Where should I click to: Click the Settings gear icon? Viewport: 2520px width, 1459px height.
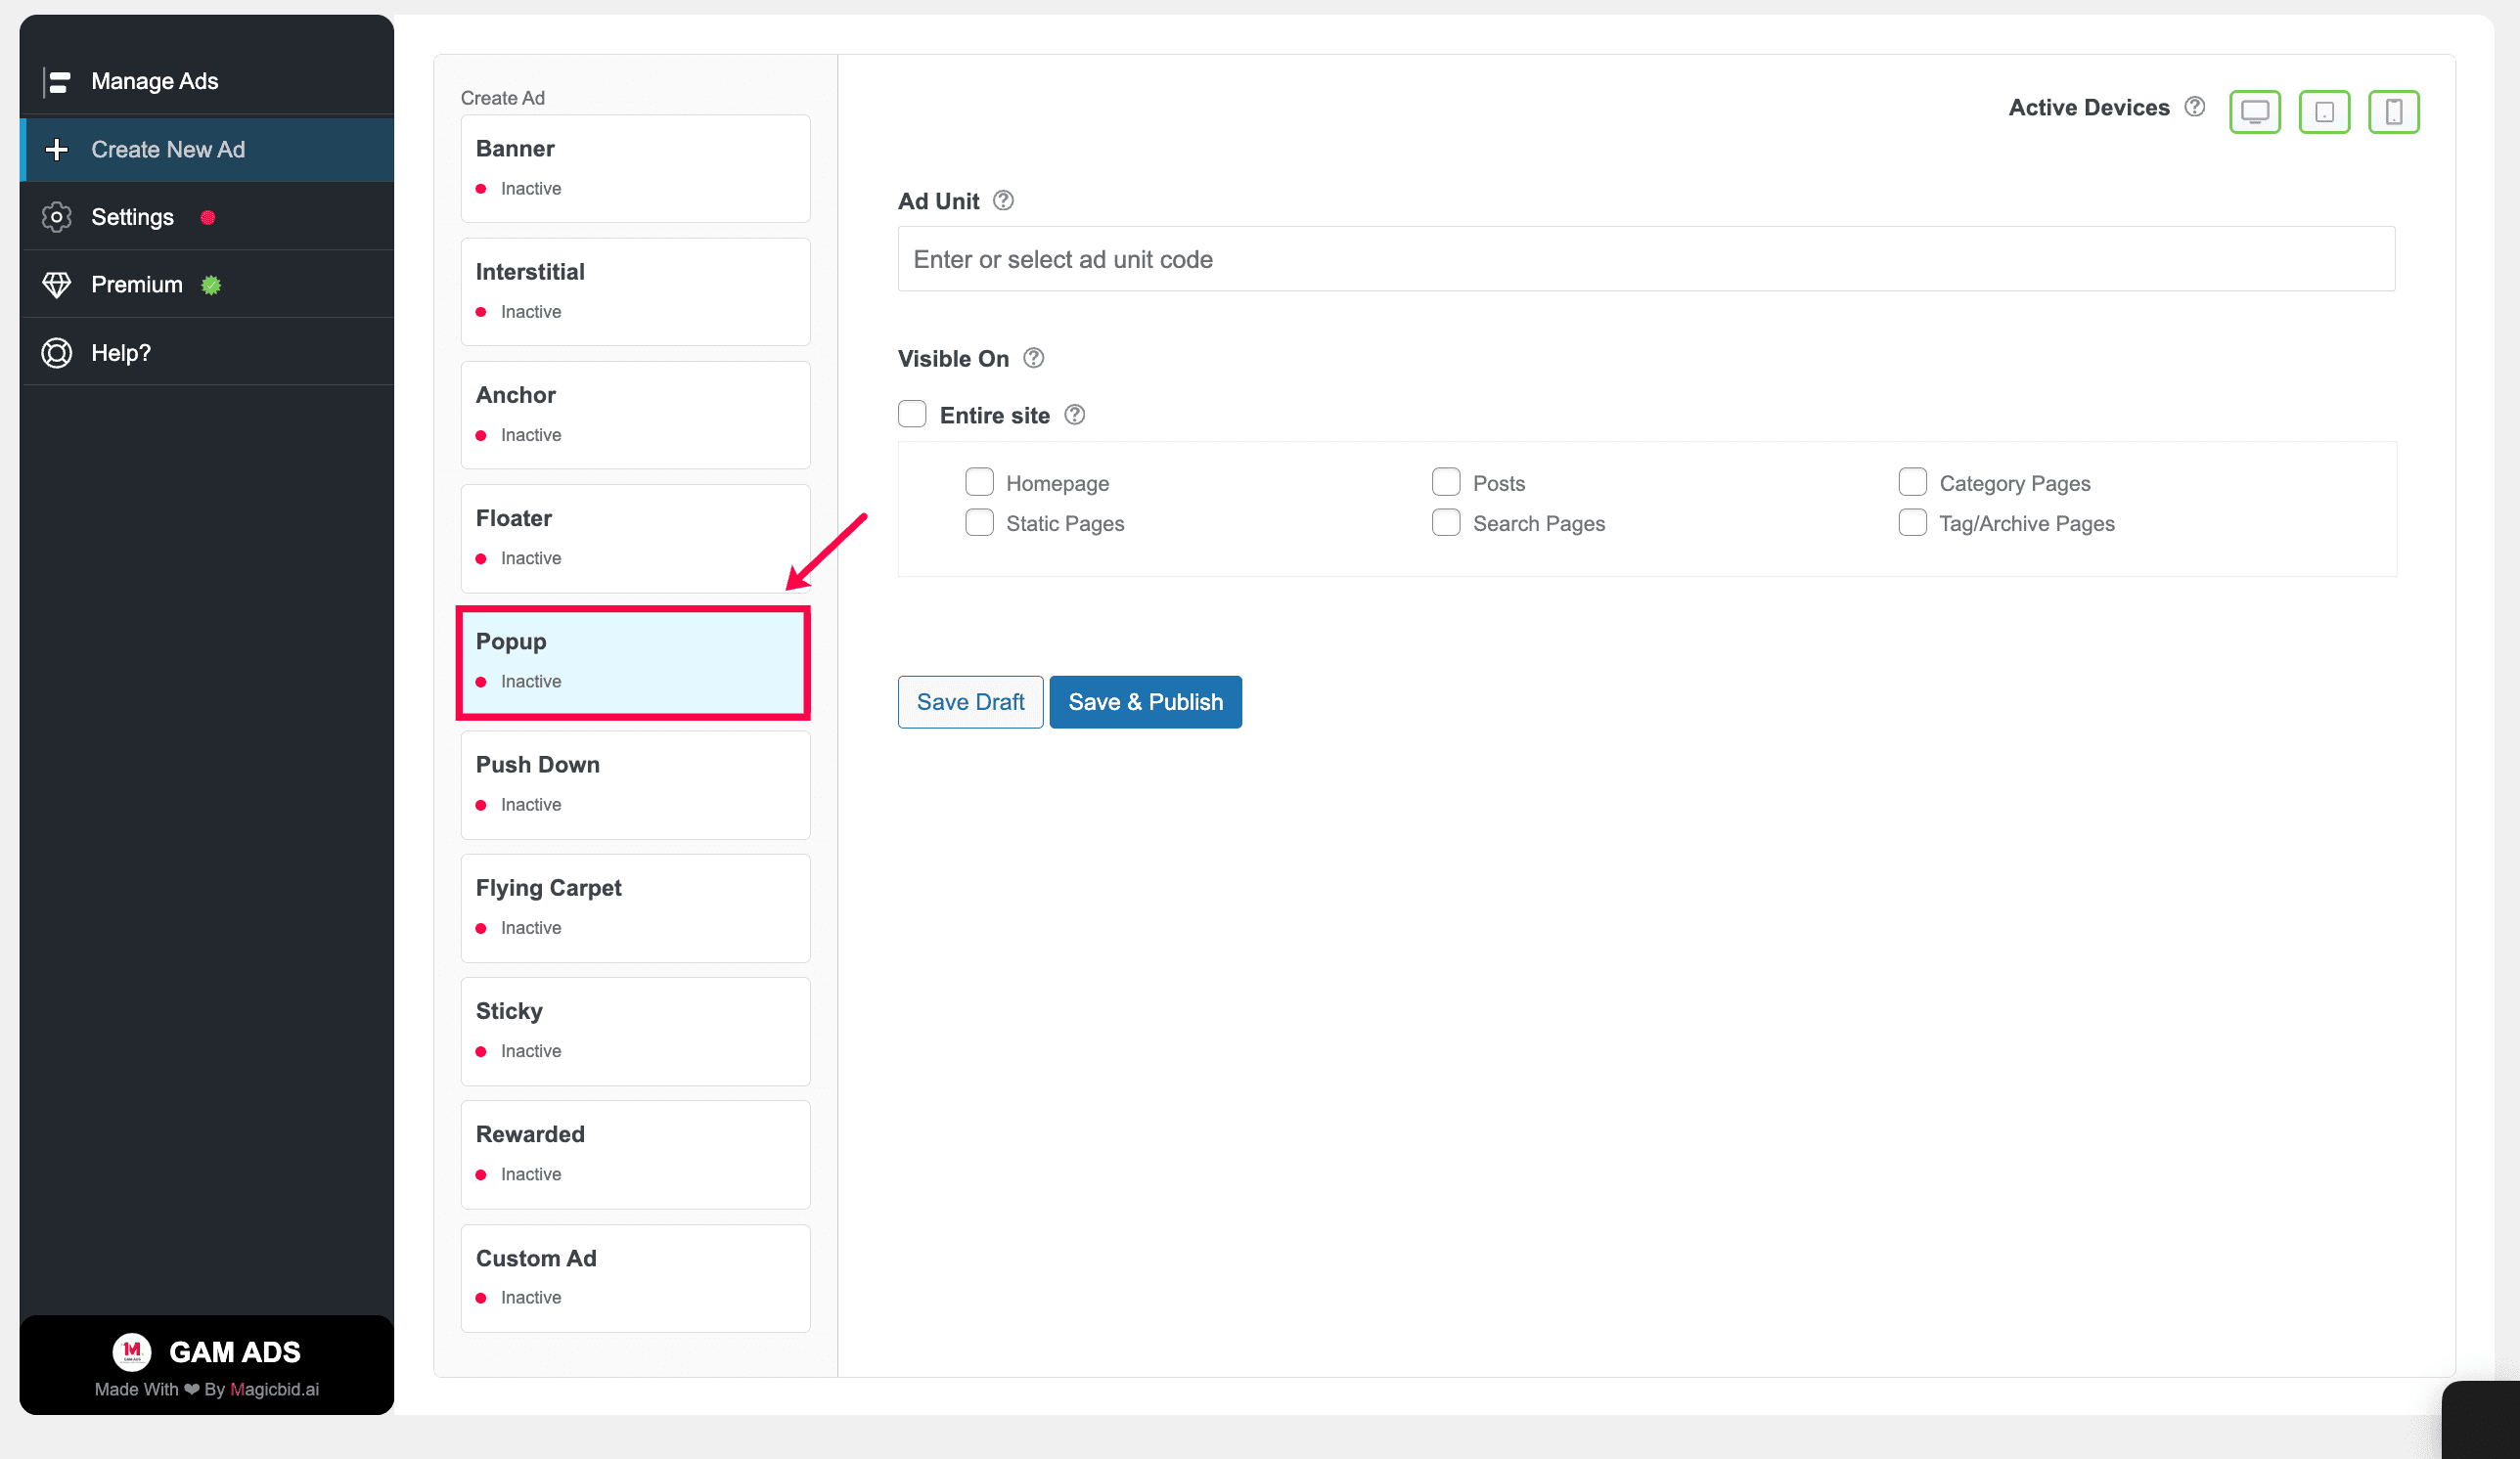57,217
